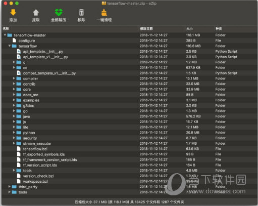Expand the js folder
258x206 pixels.
point(14,121)
